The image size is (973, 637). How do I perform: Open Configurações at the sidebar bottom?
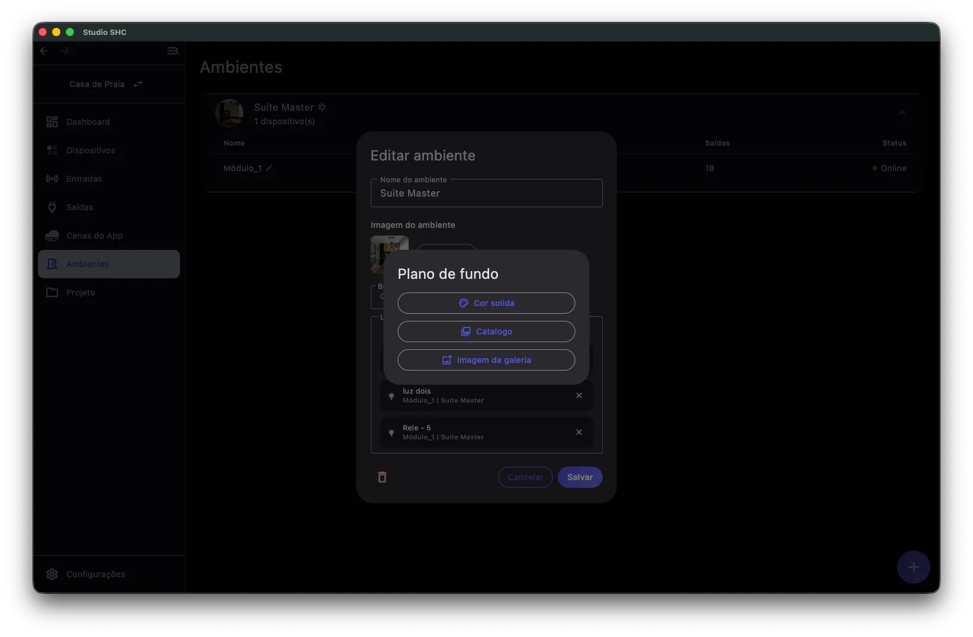[109, 574]
